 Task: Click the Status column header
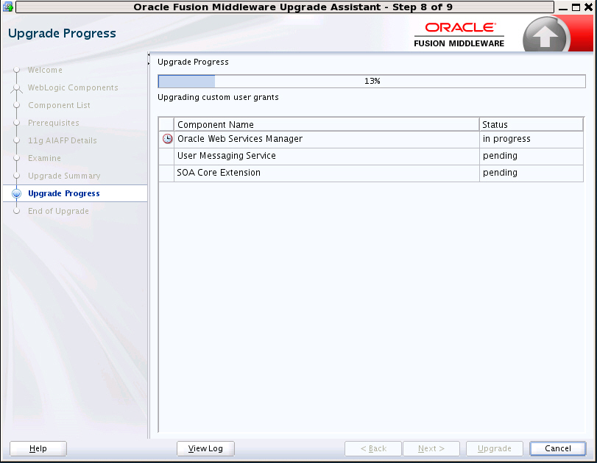(x=531, y=124)
